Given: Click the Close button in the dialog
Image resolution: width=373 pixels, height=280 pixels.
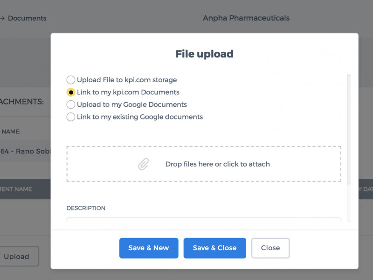Looking at the screenshot, I should coord(270,248).
